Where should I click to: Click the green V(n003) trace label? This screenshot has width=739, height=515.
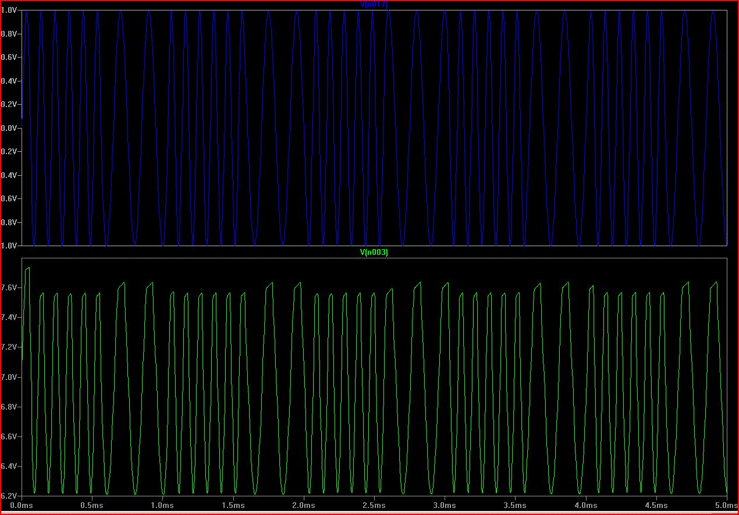pyautogui.click(x=374, y=252)
